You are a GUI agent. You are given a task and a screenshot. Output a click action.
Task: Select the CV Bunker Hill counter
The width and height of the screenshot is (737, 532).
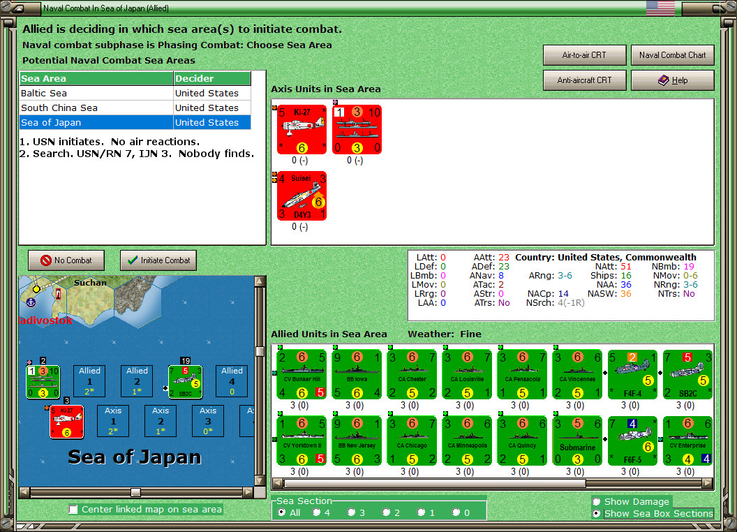(x=301, y=374)
